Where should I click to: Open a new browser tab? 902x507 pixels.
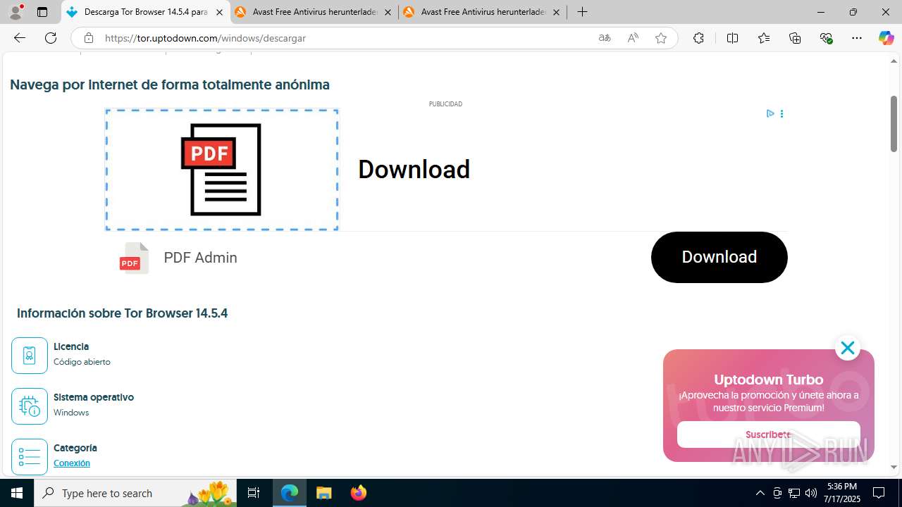click(582, 12)
